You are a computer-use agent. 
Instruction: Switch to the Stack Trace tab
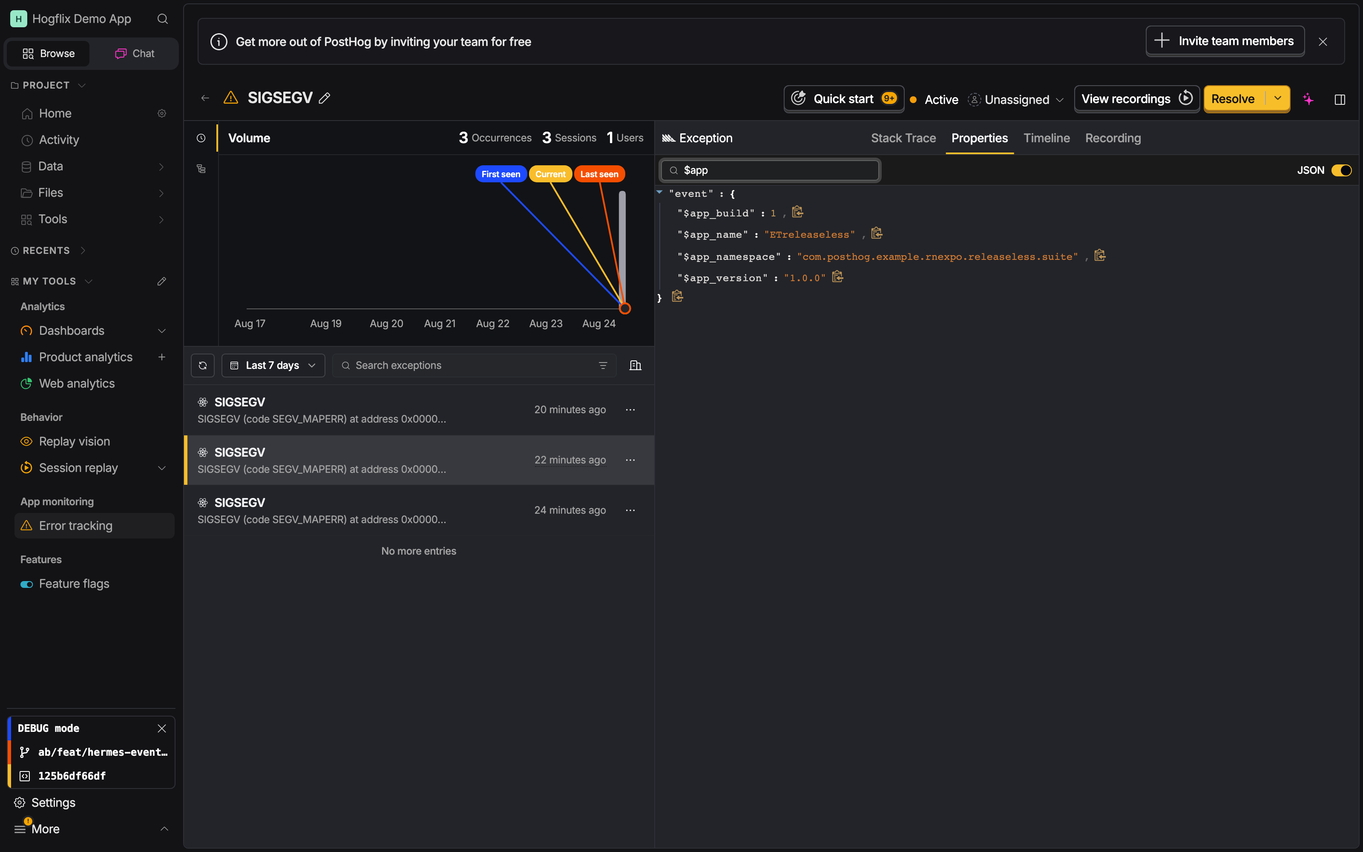(x=903, y=138)
